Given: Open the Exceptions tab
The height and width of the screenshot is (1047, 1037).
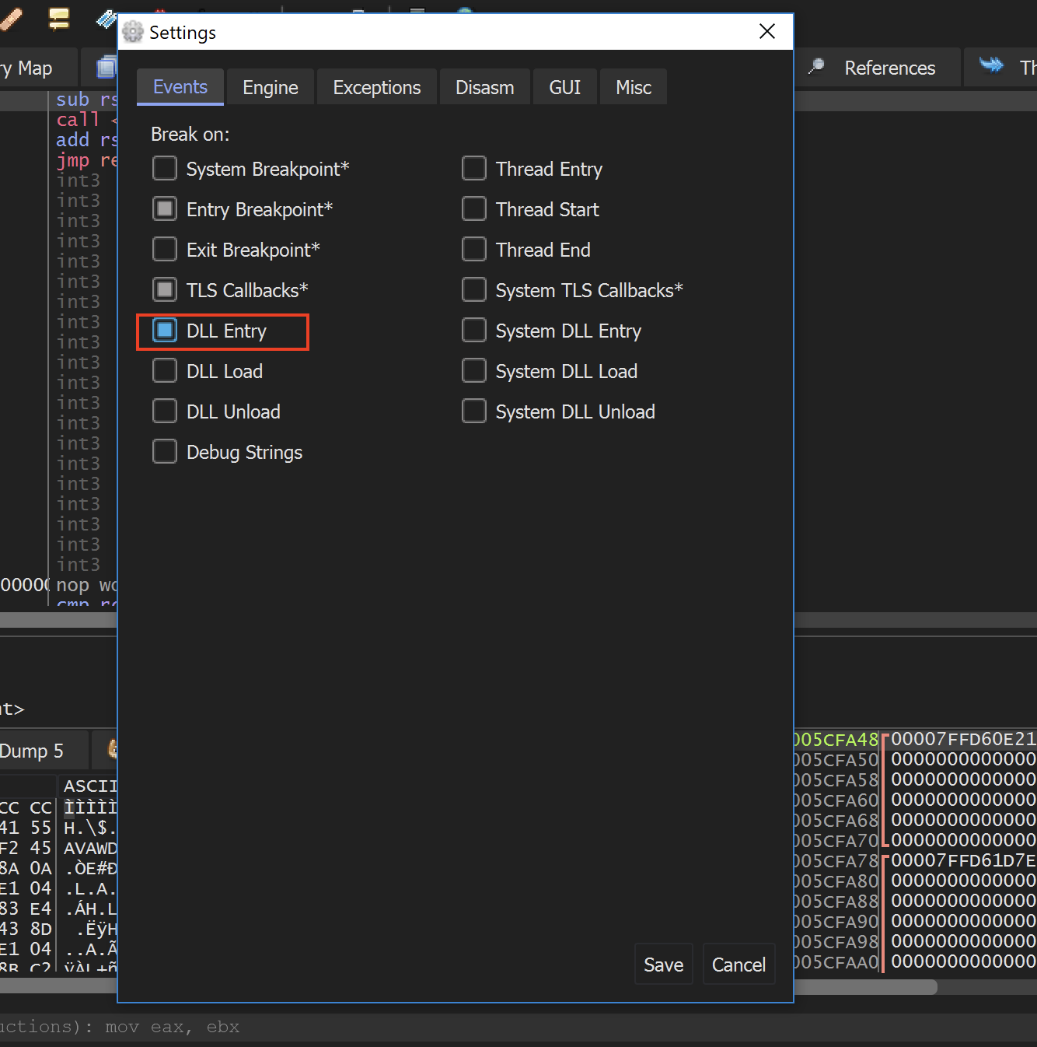Looking at the screenshot, I should point(377,87).
